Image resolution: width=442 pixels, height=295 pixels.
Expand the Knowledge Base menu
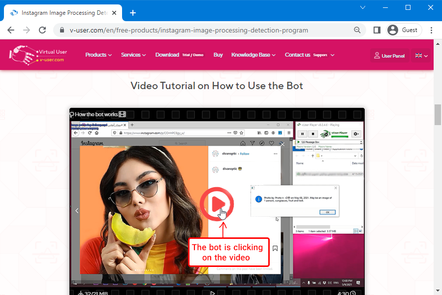pyautogui.click(x=253, y=55)
